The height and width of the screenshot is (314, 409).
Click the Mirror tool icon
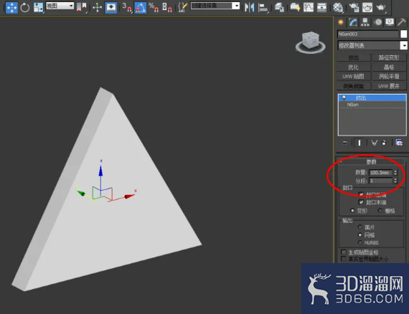(250, 7)
